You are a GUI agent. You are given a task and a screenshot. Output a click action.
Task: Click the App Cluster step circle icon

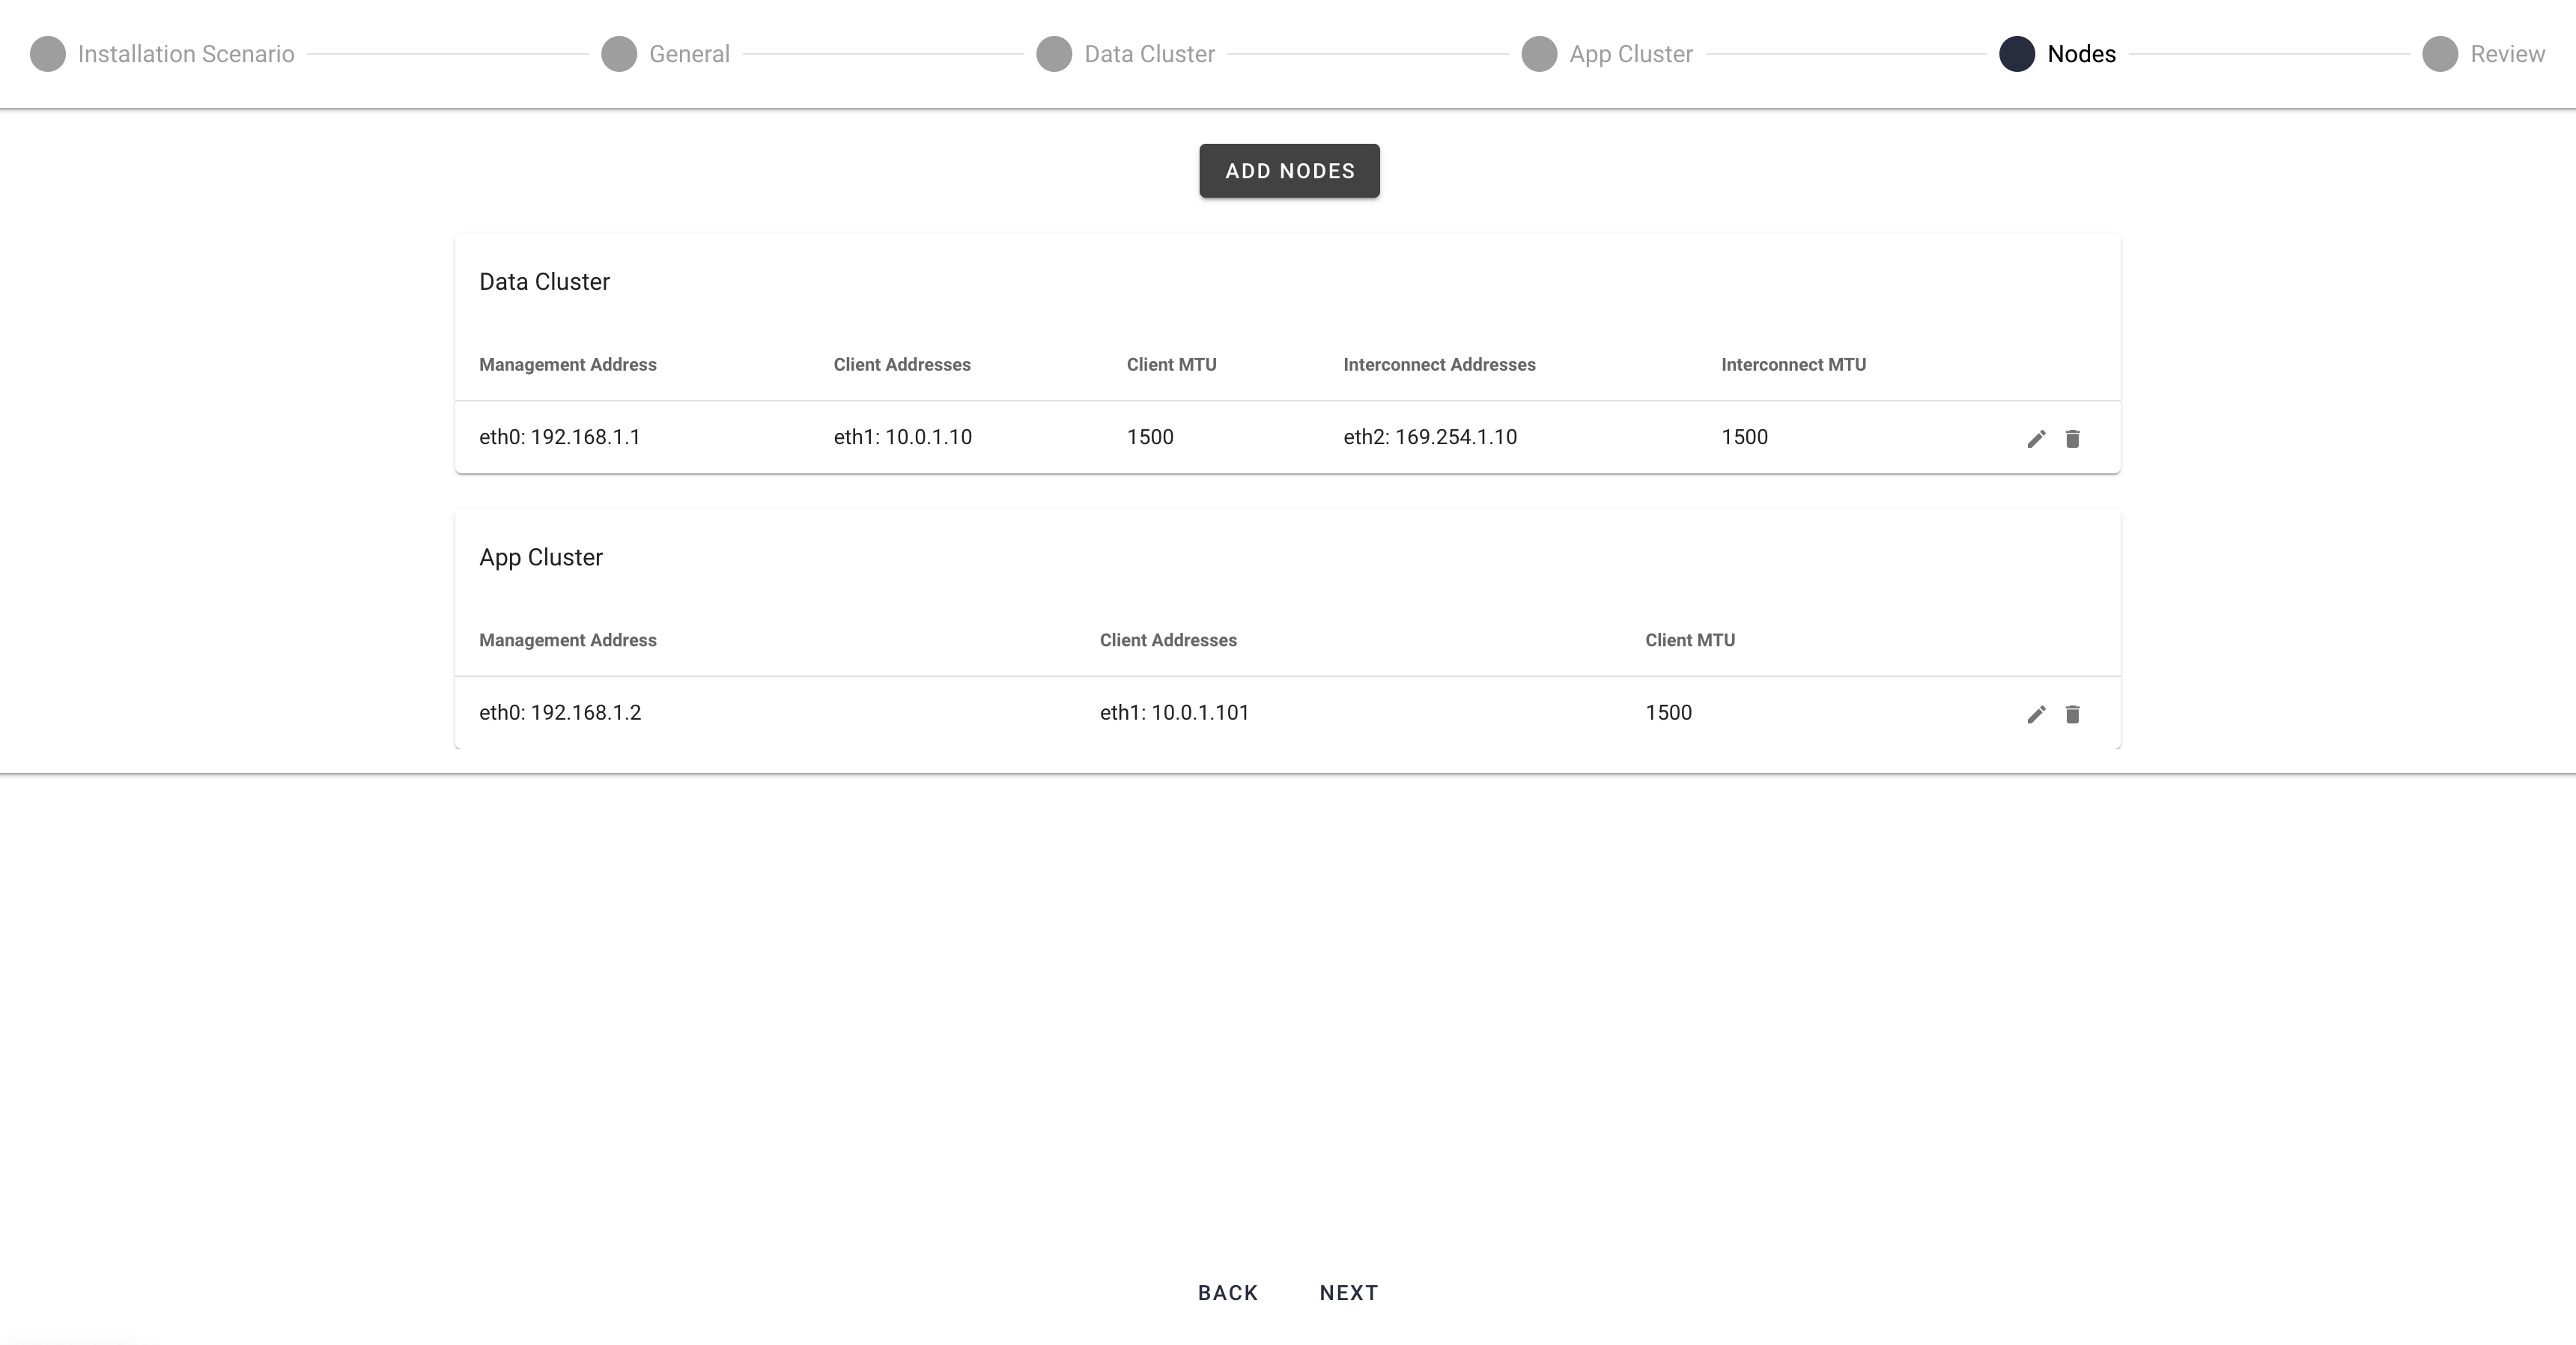pyautogui.click(x=1539, y=54)
